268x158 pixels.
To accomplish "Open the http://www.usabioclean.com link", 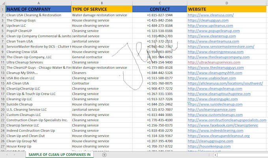I will pos(212,78).
